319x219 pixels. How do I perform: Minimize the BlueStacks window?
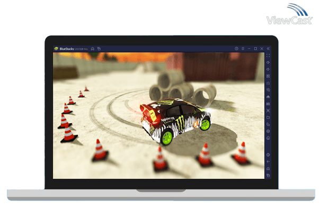pos(249,49)
